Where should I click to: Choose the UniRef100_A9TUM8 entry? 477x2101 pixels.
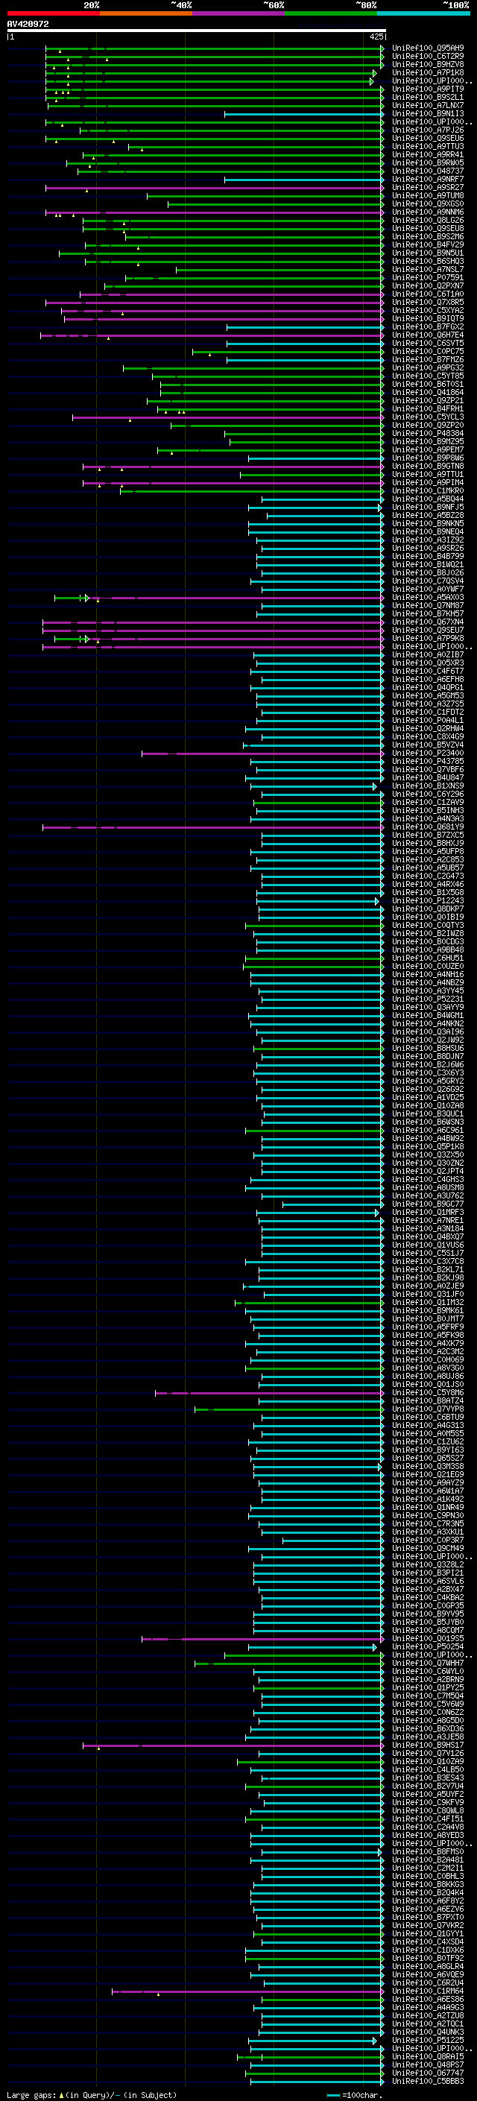click(427, 196)
